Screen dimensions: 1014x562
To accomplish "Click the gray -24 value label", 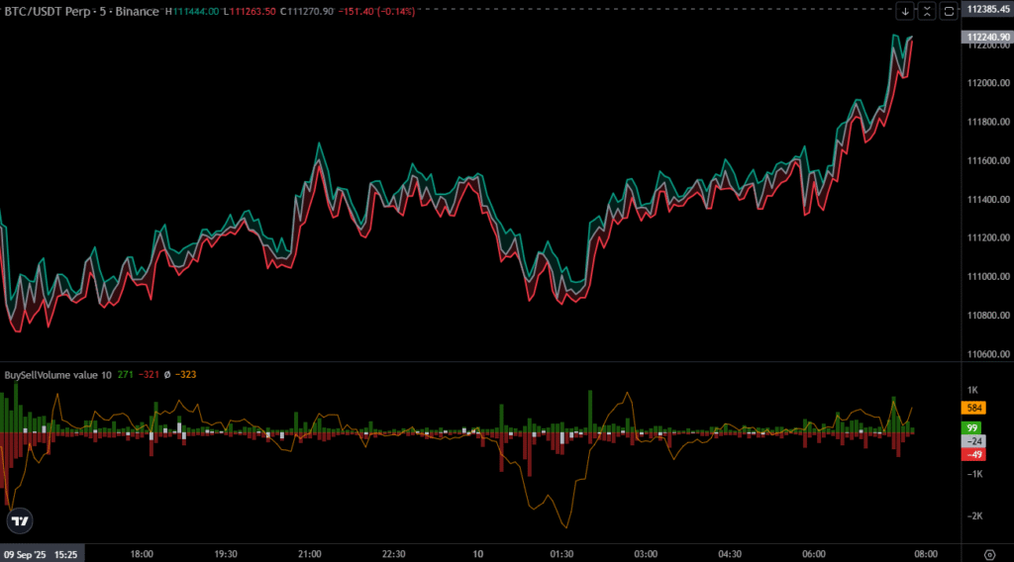I will 972,441.
